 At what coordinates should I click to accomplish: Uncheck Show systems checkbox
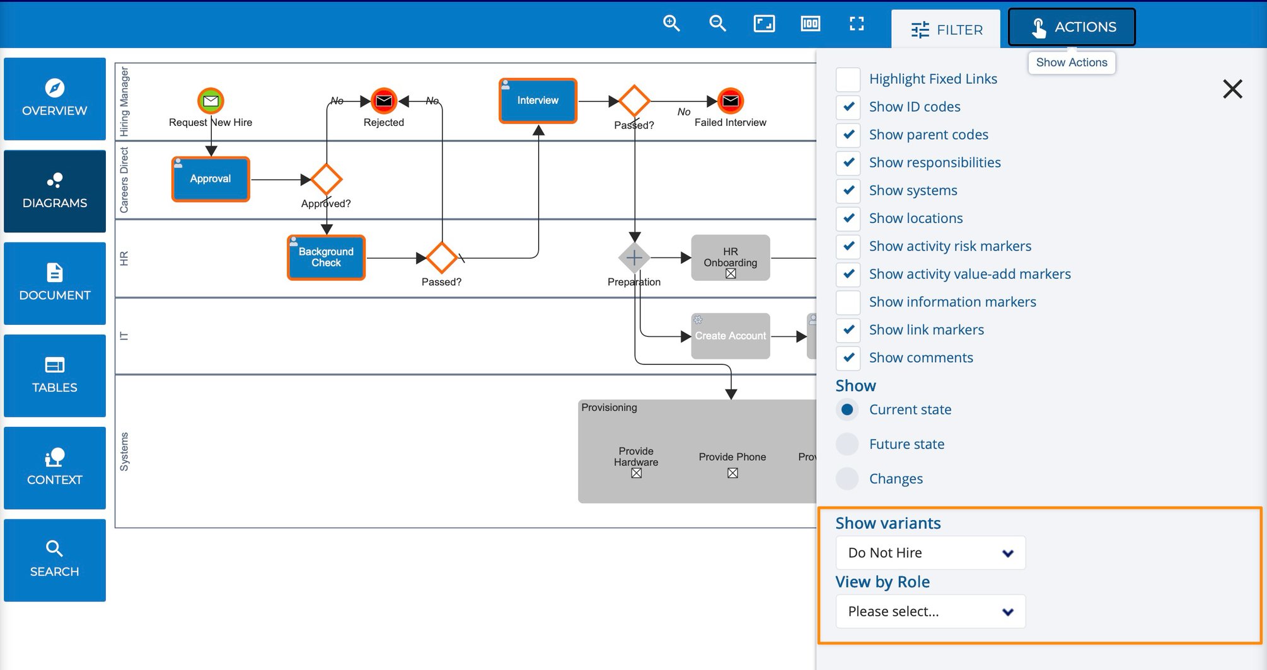(x=848, y=190)
